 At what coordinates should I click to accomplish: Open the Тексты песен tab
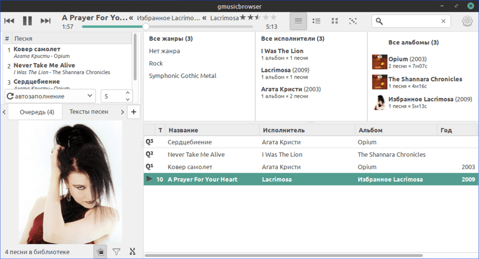click(89, 112)
